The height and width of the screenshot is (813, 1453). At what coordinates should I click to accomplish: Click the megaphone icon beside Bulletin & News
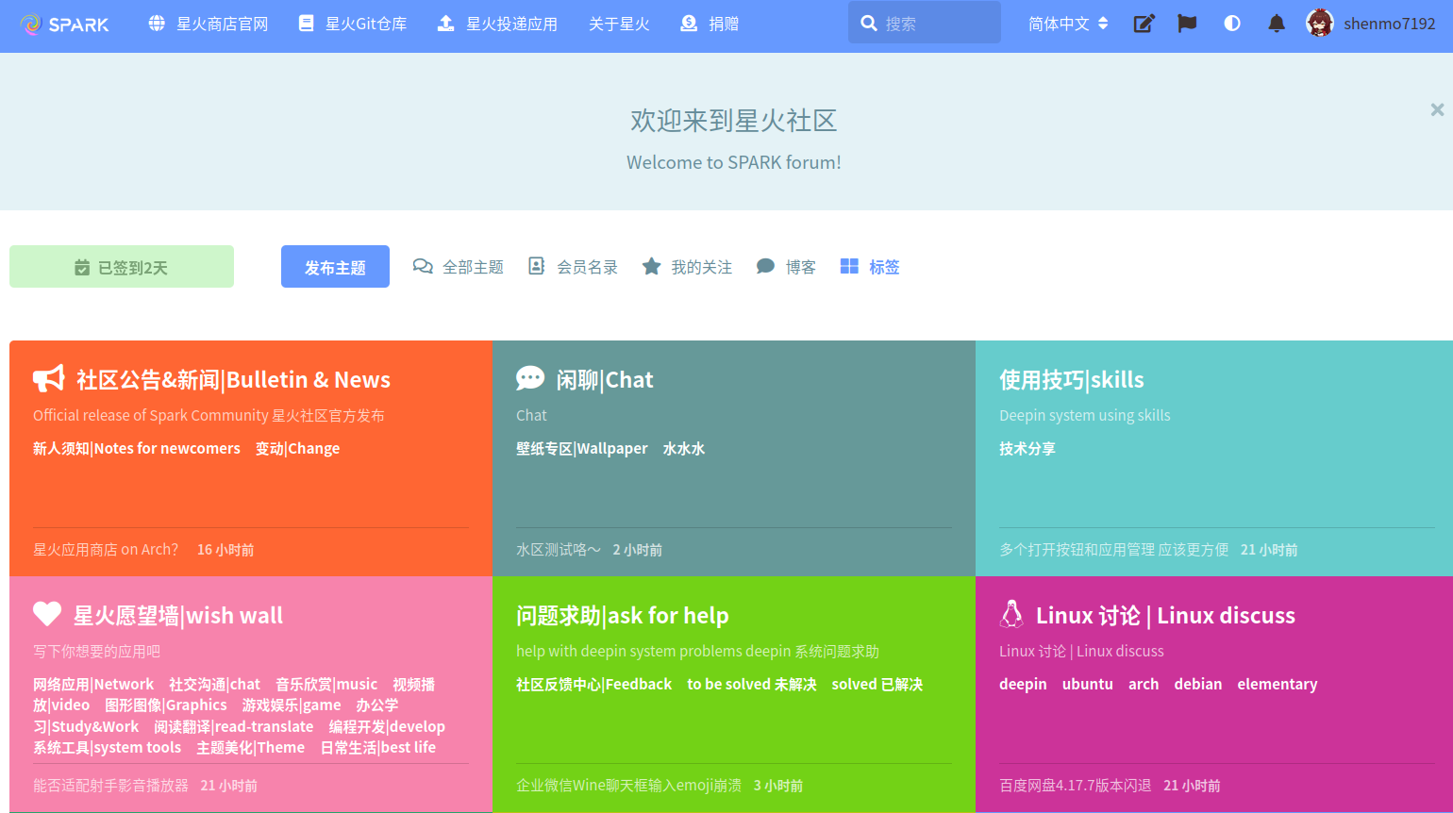point(49,379)
